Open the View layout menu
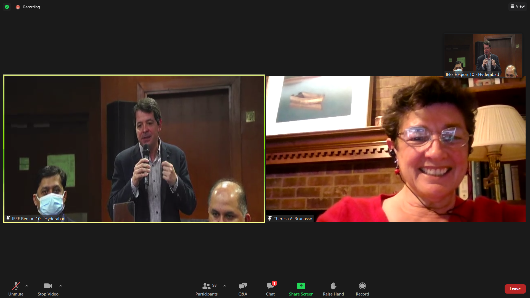 [x=518, y=6]
